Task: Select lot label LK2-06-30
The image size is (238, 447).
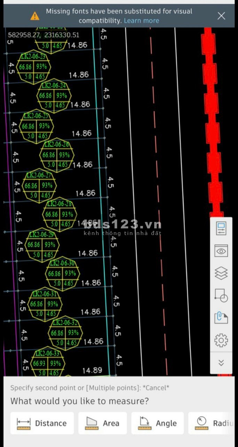Action: tap(62, 263)
